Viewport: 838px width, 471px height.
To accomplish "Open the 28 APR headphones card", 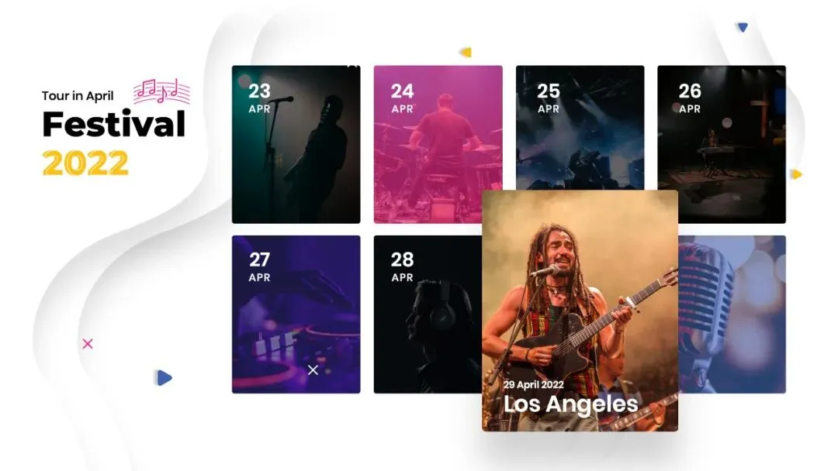I will [428, 315].
